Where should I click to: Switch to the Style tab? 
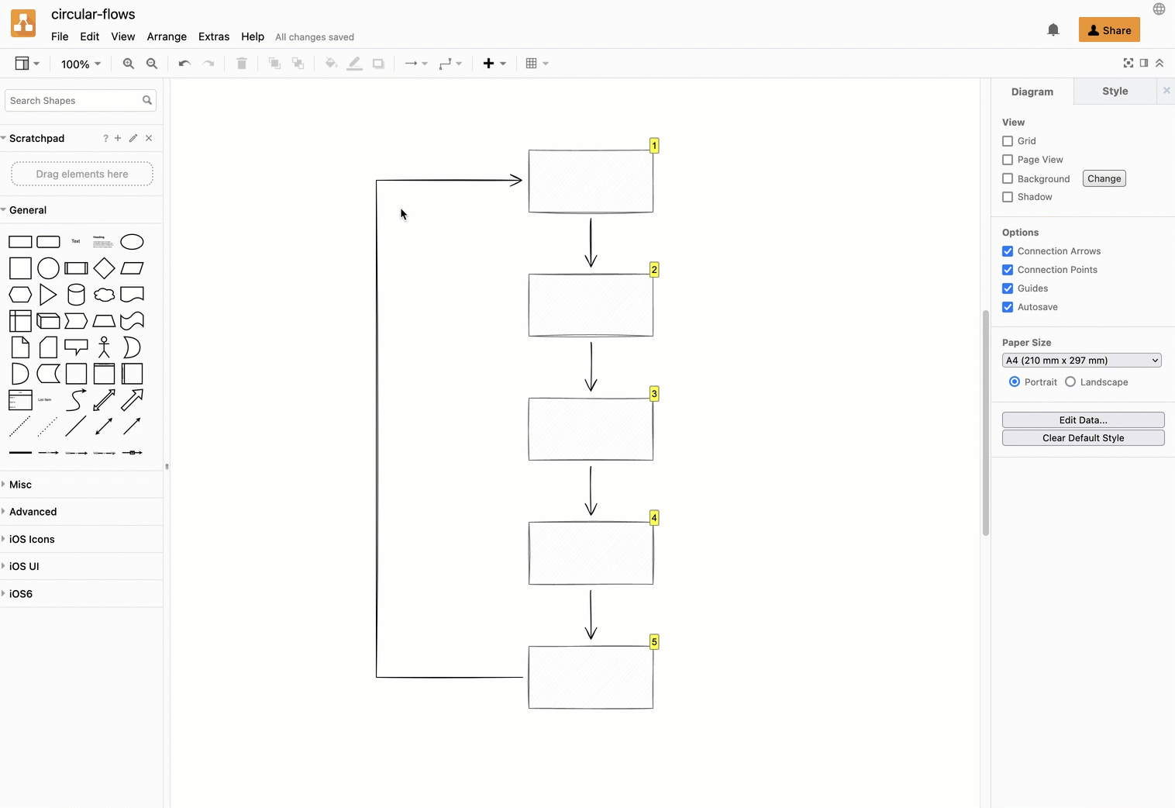1115,91
